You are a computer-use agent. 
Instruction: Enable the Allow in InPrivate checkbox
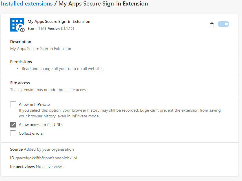(13, 104)
